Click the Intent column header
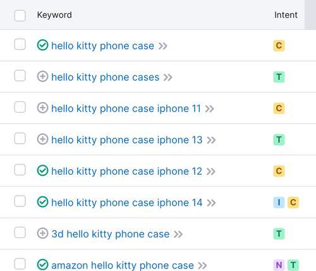The width and height of the screenshot is (316, 271). point(286,15)
